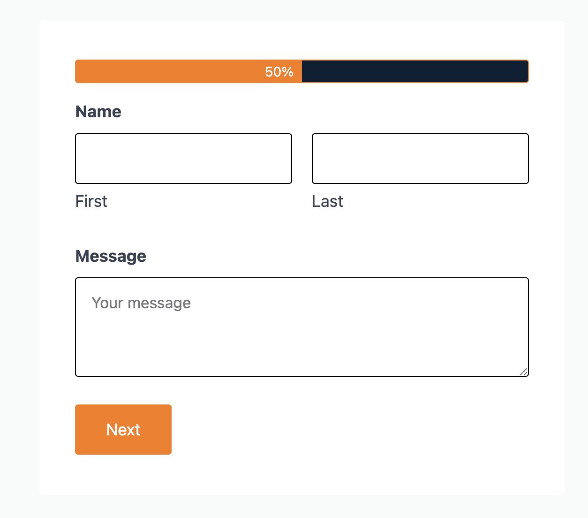Click the gray page background outside the form
This screenshot has width=588, height=518.
point(19,258)
